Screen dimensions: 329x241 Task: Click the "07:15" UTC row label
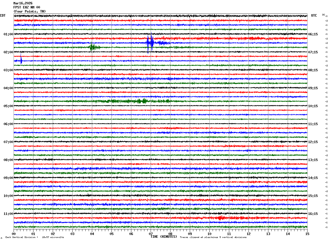pos(313,52)
